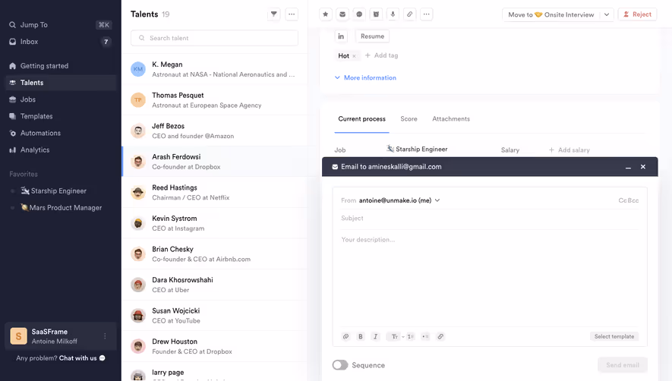672x381 pixels.
Task: Switch to the Attachments tab
Action: pos(451,118)
